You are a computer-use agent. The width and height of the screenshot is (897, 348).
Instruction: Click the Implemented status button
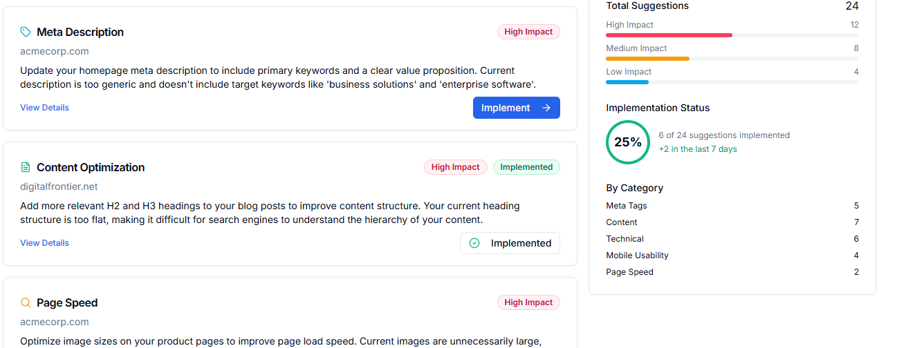pyautogui.click(x=510, y=243)
